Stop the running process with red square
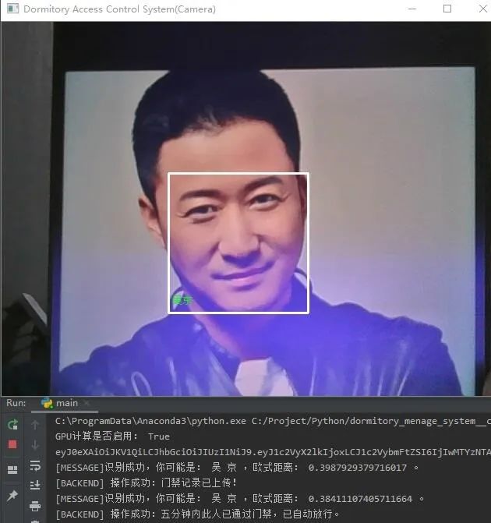Image resolution: width=491 pixels, height=523 pixels. pyautogui.click(x=12, y=444)
